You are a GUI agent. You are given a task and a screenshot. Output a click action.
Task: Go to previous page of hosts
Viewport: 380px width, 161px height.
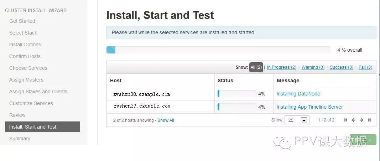tap(353, 120)
